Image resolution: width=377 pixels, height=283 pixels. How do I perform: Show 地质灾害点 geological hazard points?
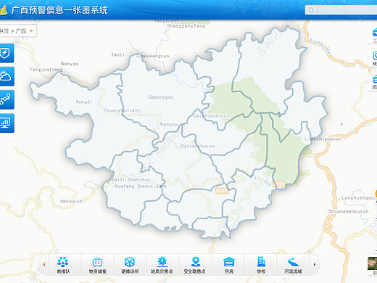(162, 265)
